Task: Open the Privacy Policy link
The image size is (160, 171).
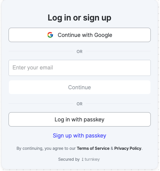Action: coord(128,148)
